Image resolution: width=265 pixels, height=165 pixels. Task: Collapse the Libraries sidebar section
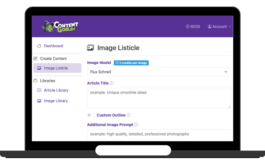click(47, 81)
